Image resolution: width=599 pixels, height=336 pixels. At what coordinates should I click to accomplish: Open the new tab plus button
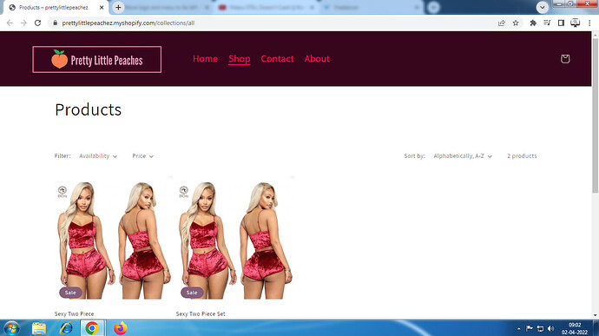(x=118, y=7)
